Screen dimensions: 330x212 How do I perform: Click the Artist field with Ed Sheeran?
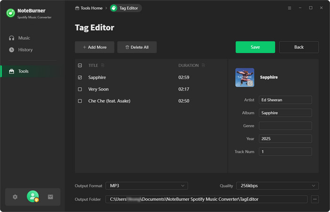(285, 100)
